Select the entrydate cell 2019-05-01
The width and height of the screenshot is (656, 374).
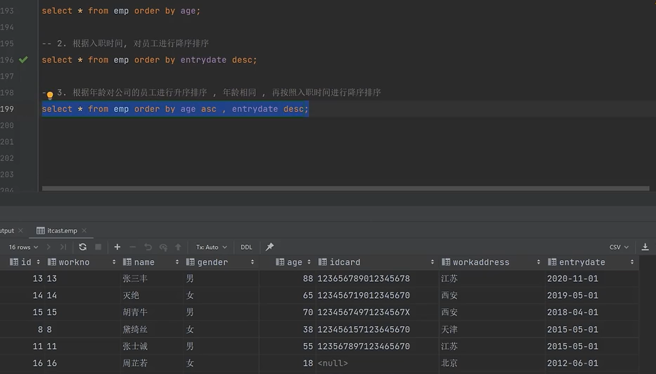coord(592,295)
